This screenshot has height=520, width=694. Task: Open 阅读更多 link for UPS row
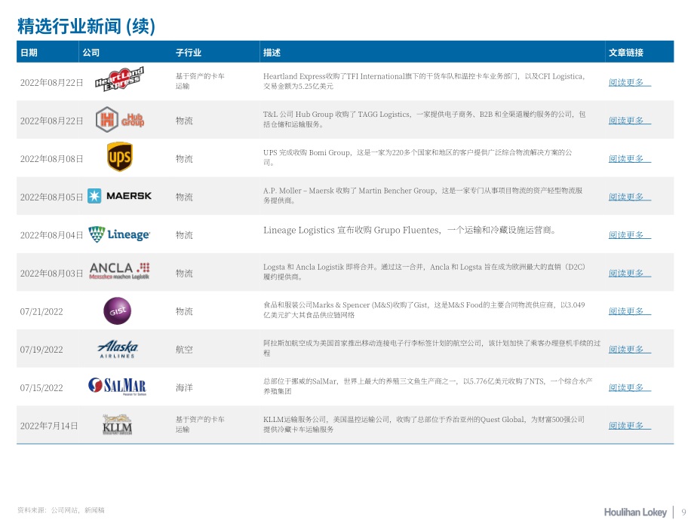[x=629, y=158]
